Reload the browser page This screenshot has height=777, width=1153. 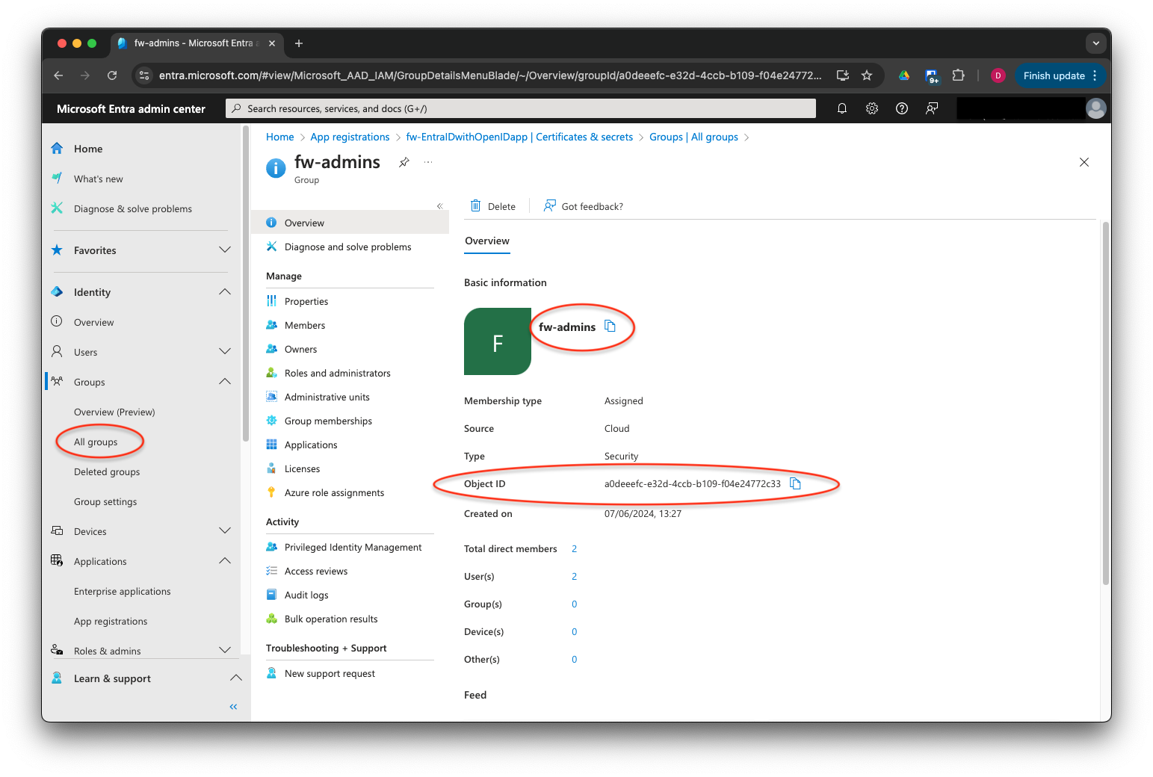[x=112, y=75]
